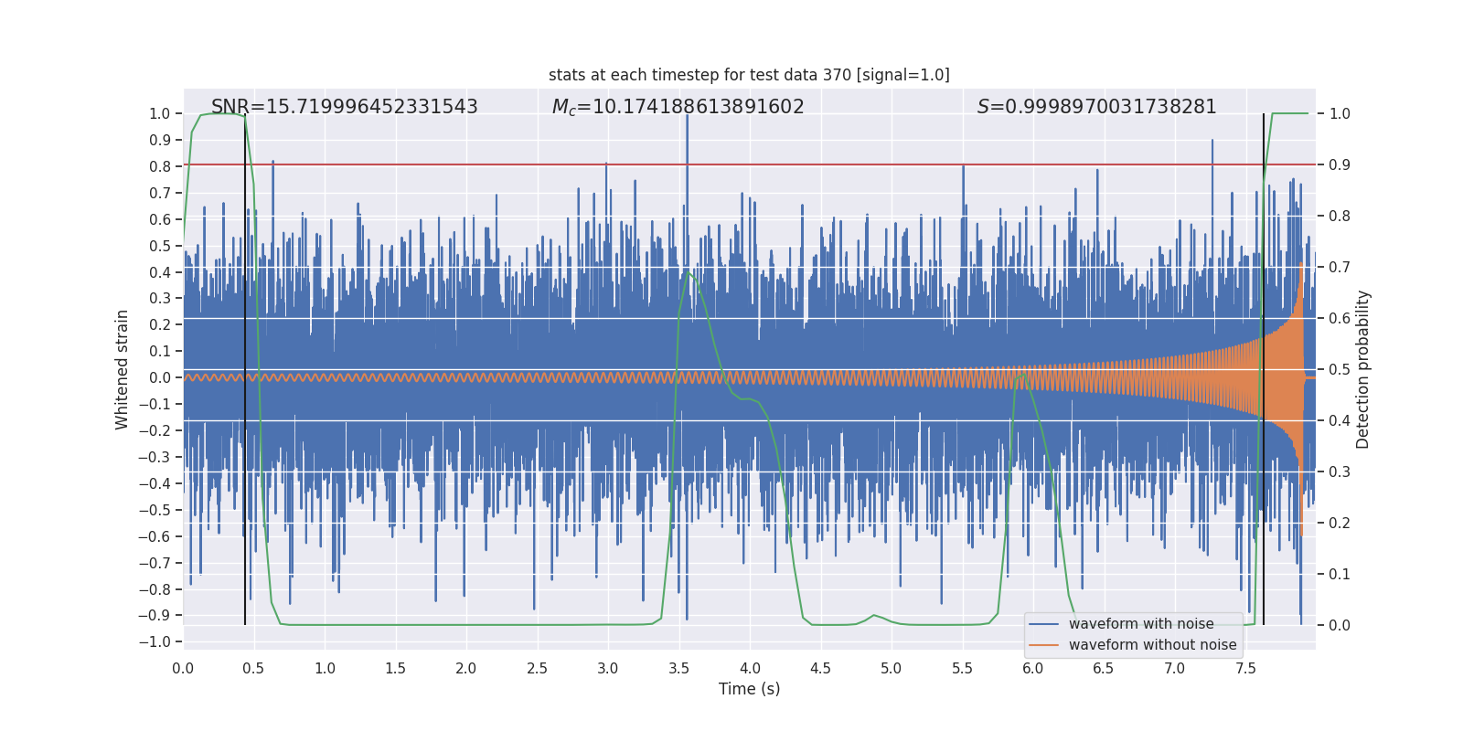Viewport: 1463px width, 731px height.
Task: Click the 4.0 tick on the time axis
Action: 750,669
